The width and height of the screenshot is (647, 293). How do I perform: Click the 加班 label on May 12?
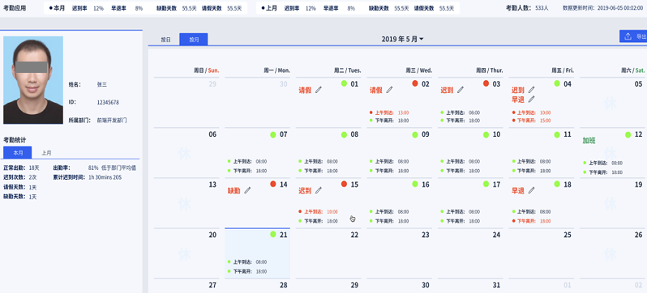[x=589, y=141]
